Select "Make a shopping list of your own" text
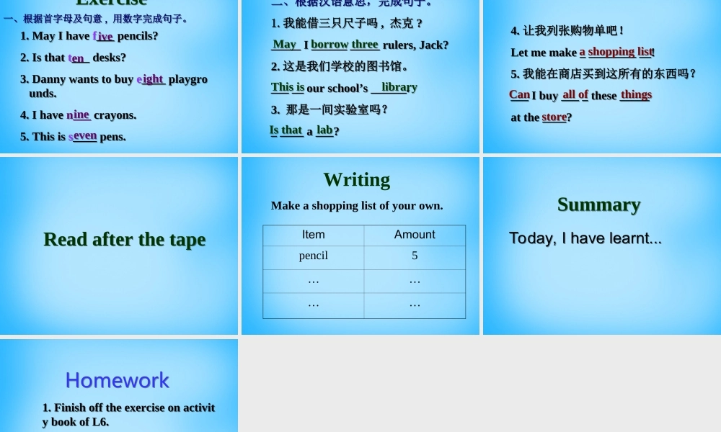 (356, 205)
